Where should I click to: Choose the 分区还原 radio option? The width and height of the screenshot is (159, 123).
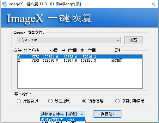[x=59, y=101]
